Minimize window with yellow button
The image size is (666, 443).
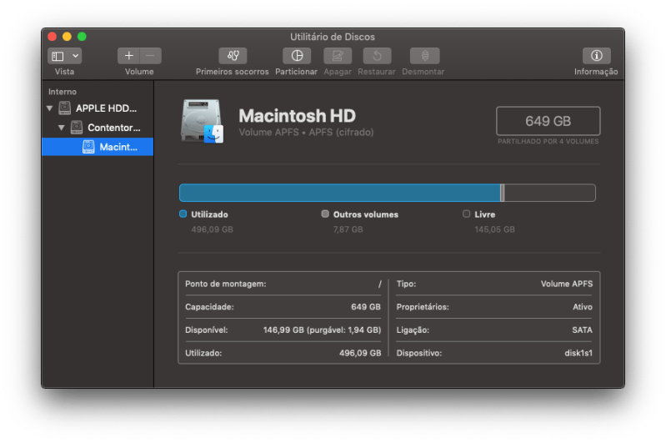[x=68, y=37]
